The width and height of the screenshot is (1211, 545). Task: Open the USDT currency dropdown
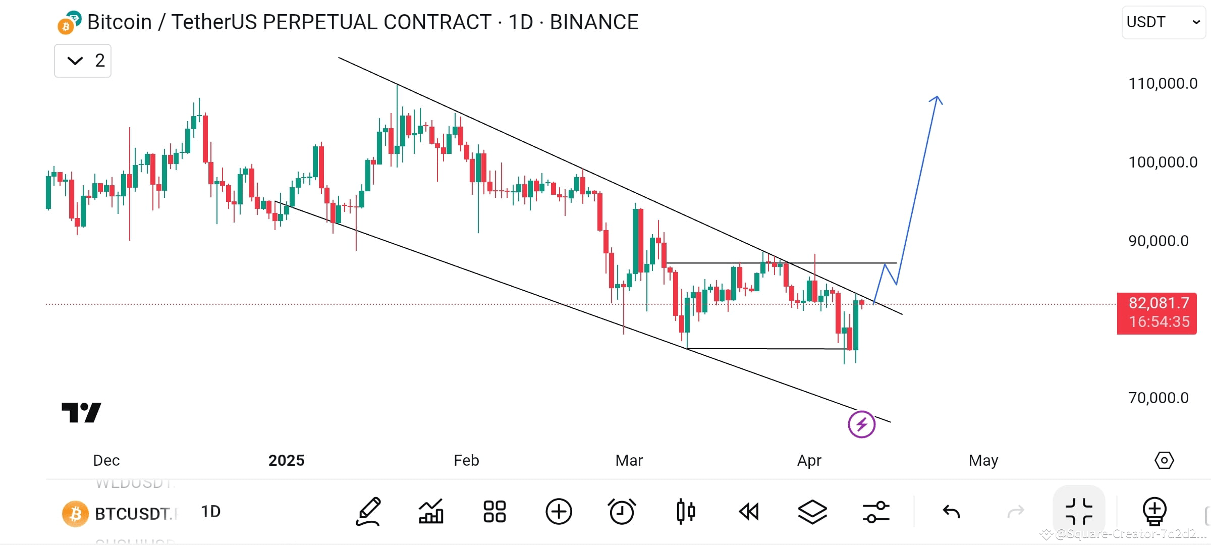coord(1163,22)
